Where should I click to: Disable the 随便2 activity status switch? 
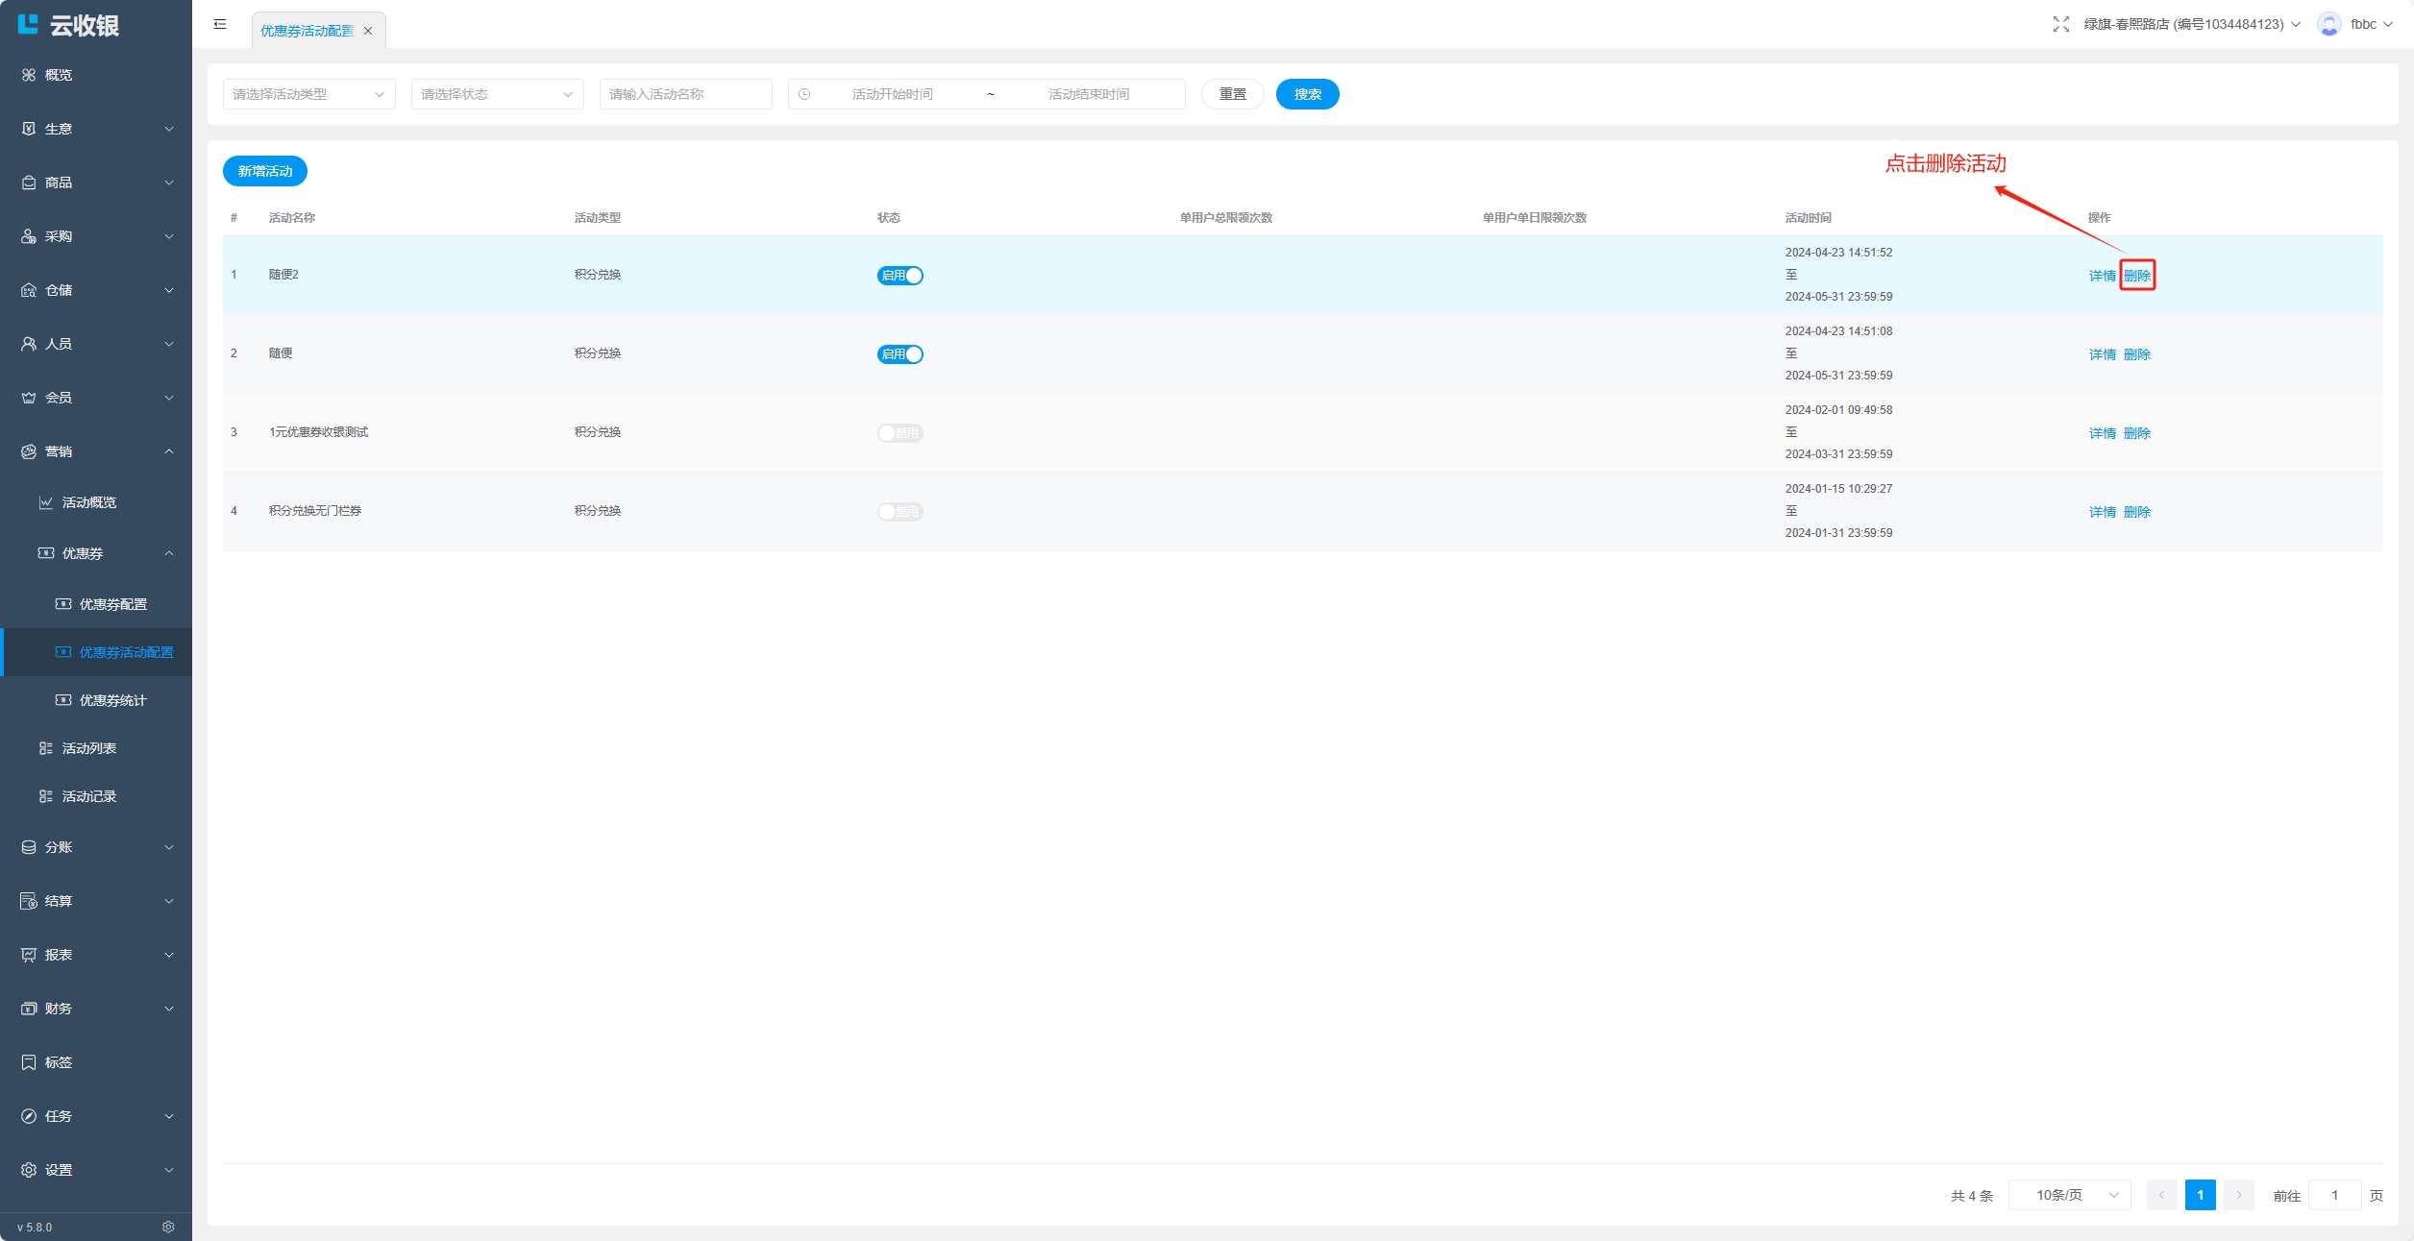pyautogui.click(x=899, y=276)
